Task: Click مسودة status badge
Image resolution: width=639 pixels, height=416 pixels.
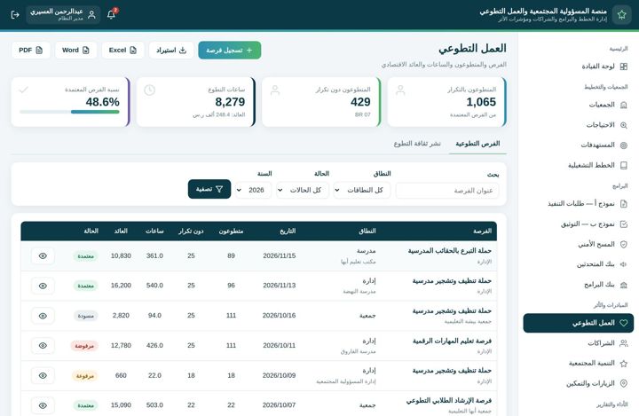Action: [x=85, y=316]
